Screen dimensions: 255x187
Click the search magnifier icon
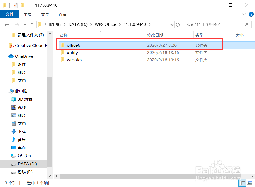click(x=246, y=24)
